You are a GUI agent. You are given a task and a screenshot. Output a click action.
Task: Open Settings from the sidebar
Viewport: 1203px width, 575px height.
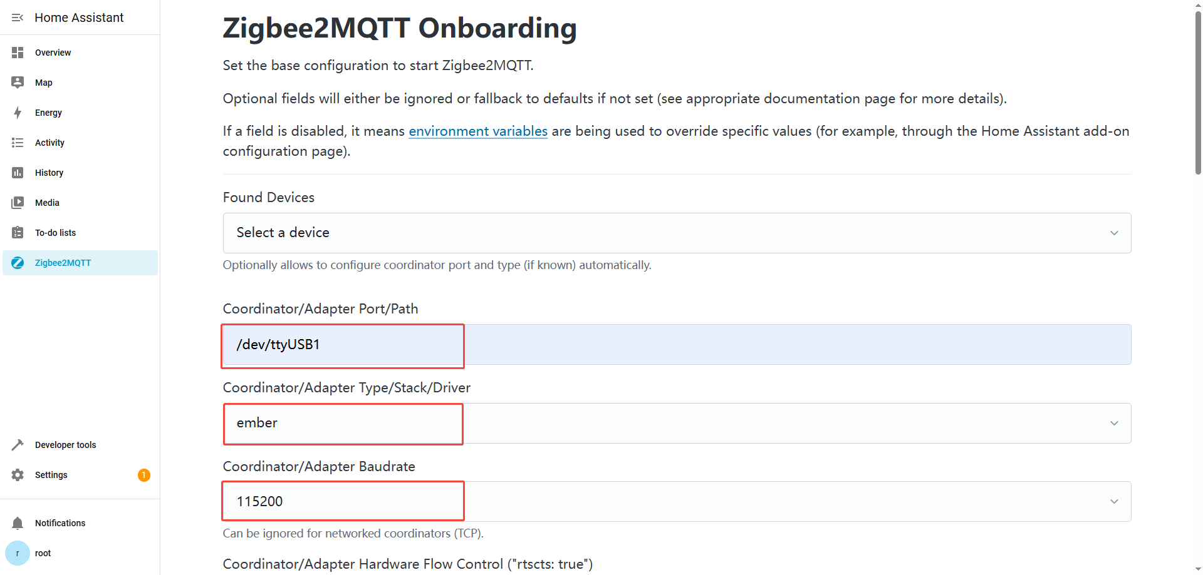(x=51, y=475)
